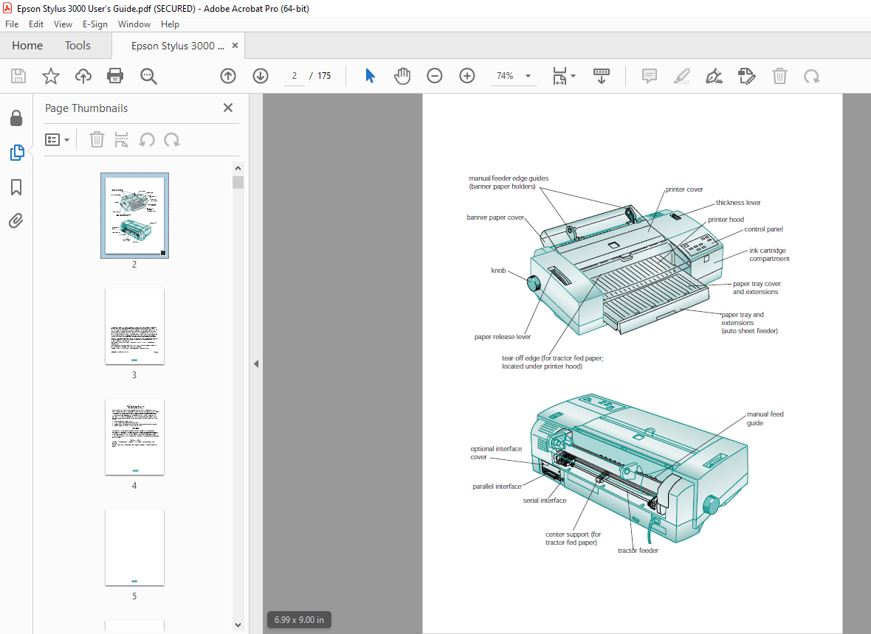Click the Attachments paperclip icon
The height and width of the screenshot is (634, 871).
16,221
